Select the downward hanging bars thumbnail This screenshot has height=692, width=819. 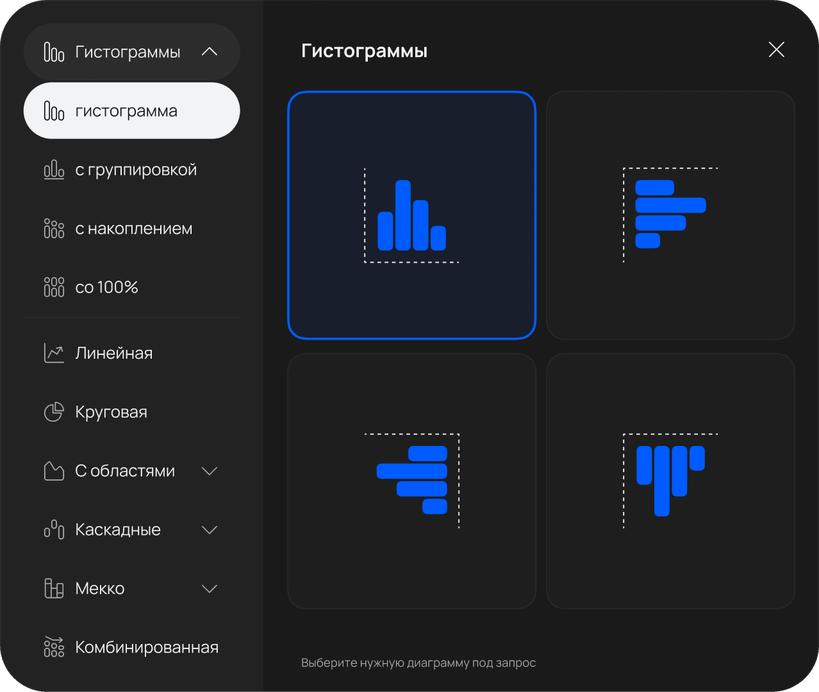pyautogui.click(x=670, y=481)
